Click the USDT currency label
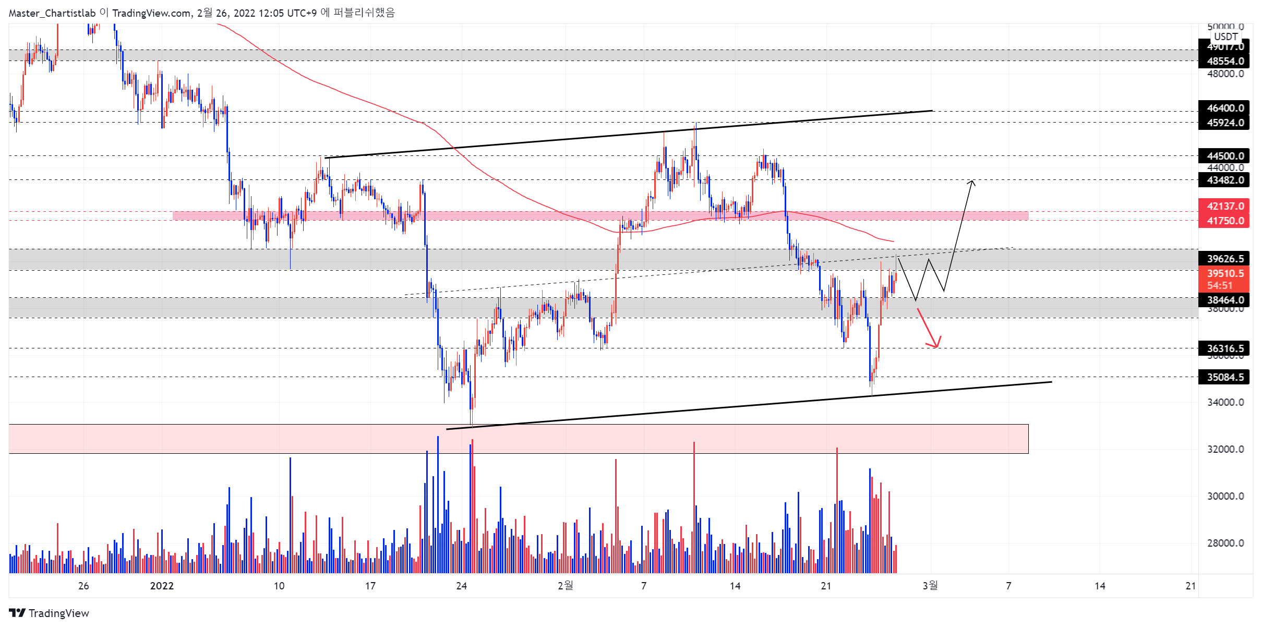1262x628 pixels. click(x=1225, y=37)
